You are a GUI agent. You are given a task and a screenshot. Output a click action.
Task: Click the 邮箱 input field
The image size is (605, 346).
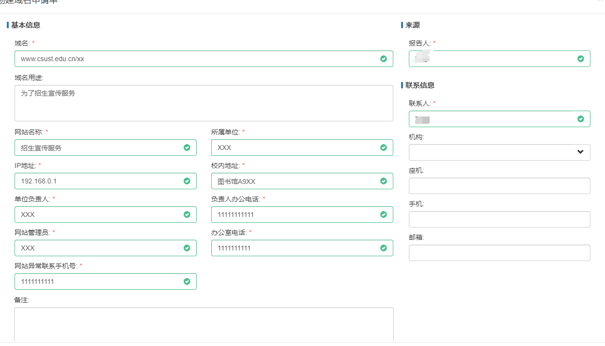pos(499,253)
